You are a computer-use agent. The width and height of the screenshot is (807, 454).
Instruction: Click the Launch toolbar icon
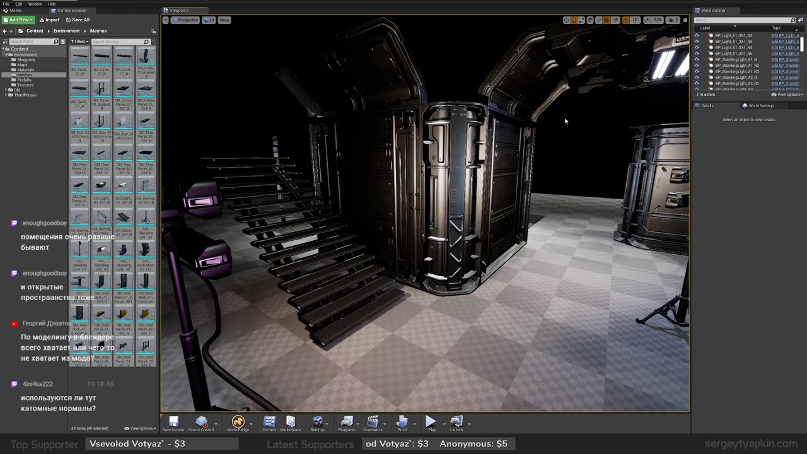click(x=456, y=424)
